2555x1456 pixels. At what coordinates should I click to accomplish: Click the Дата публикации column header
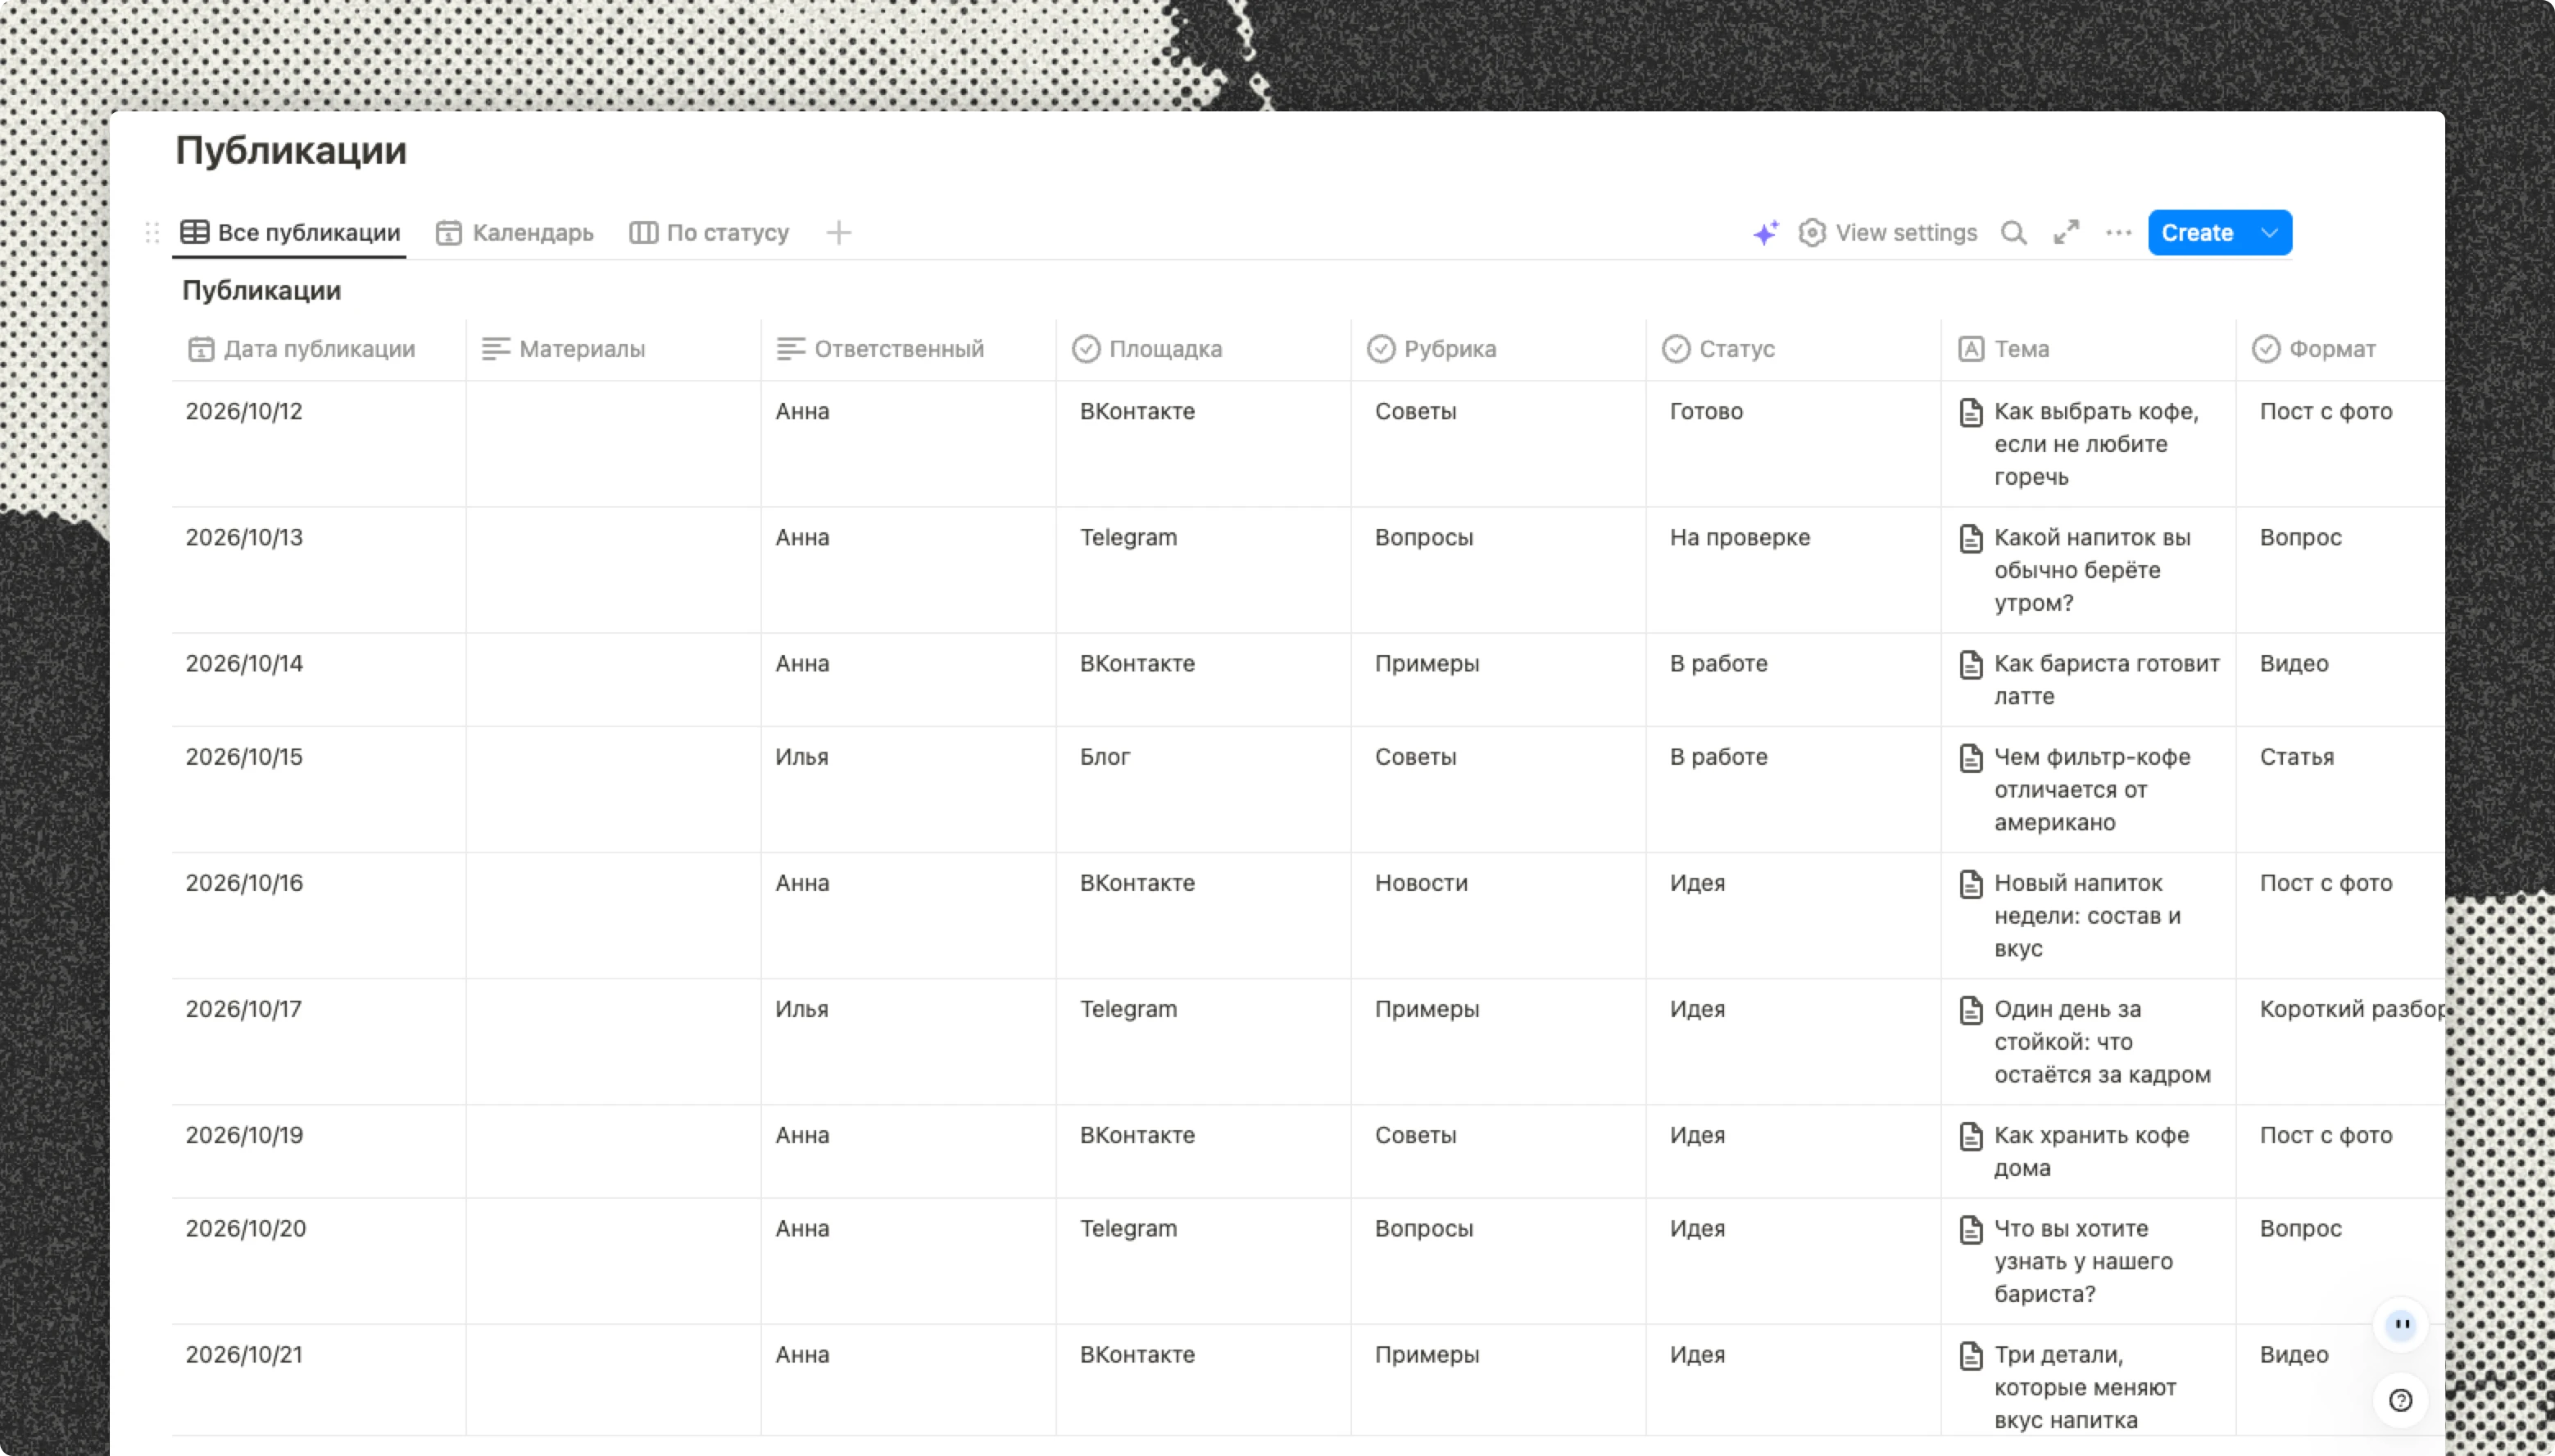[x=318, y=349]
